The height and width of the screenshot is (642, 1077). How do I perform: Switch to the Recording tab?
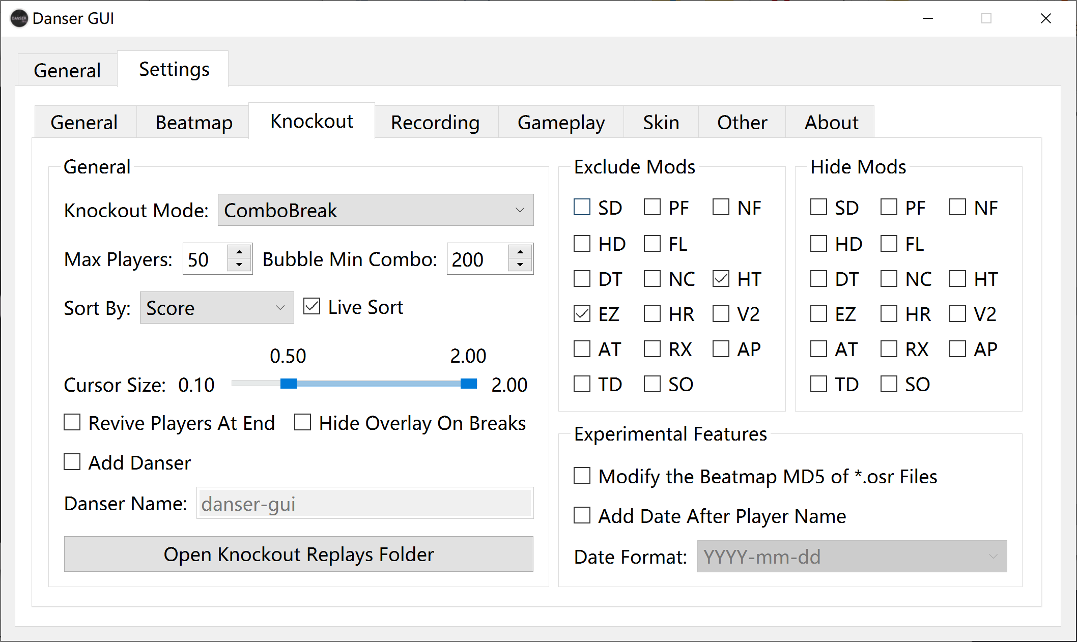pos(435,123)
